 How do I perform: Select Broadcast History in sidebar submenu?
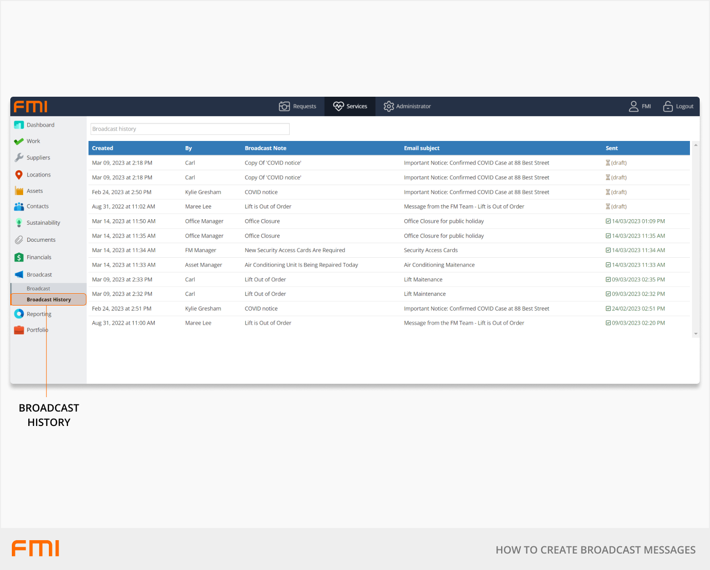click(x=49, y=299)
